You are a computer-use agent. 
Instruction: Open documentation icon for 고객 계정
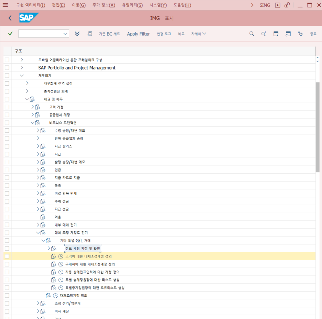click(x=38, y=107)
